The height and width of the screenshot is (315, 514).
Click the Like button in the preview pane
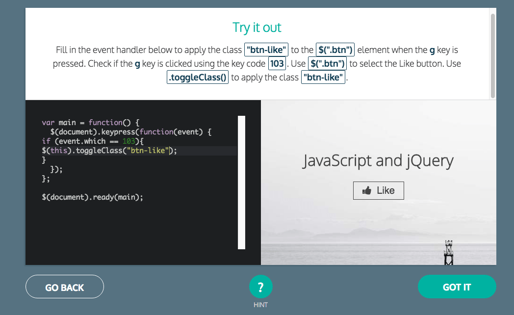pyautogui.click(x=378, y=190)
